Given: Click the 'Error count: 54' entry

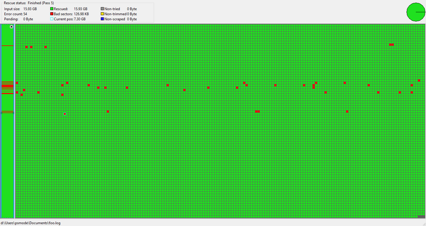Looking at the screenshot, I should click(x=15, y=14).
